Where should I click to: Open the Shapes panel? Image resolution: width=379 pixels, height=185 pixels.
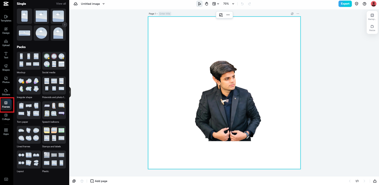(6, 68)
